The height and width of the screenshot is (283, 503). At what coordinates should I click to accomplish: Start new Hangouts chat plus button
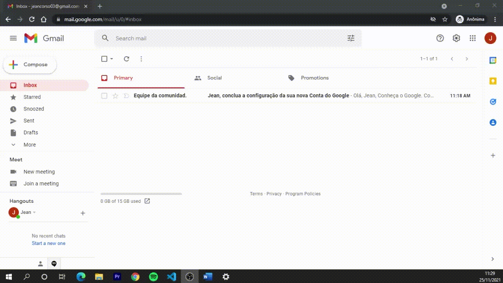tap(83, 213)
